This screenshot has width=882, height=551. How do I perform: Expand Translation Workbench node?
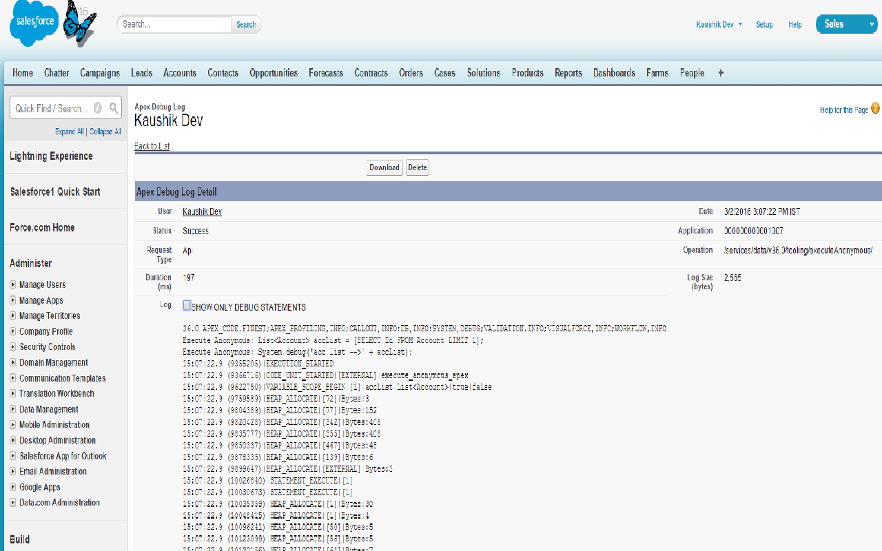[13, 393]
